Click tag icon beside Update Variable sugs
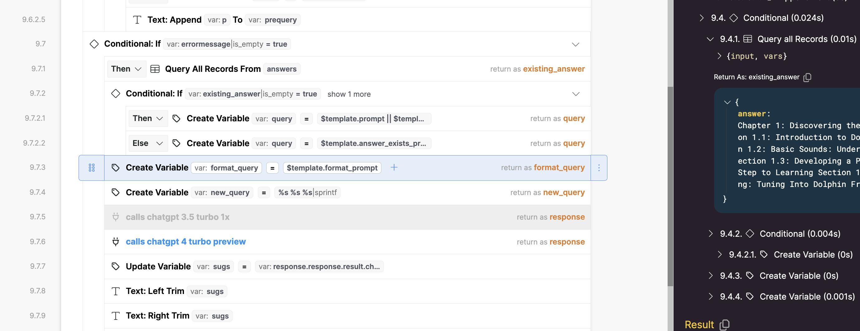This screenshot has height=331, width=860. [x=115, y=266]
